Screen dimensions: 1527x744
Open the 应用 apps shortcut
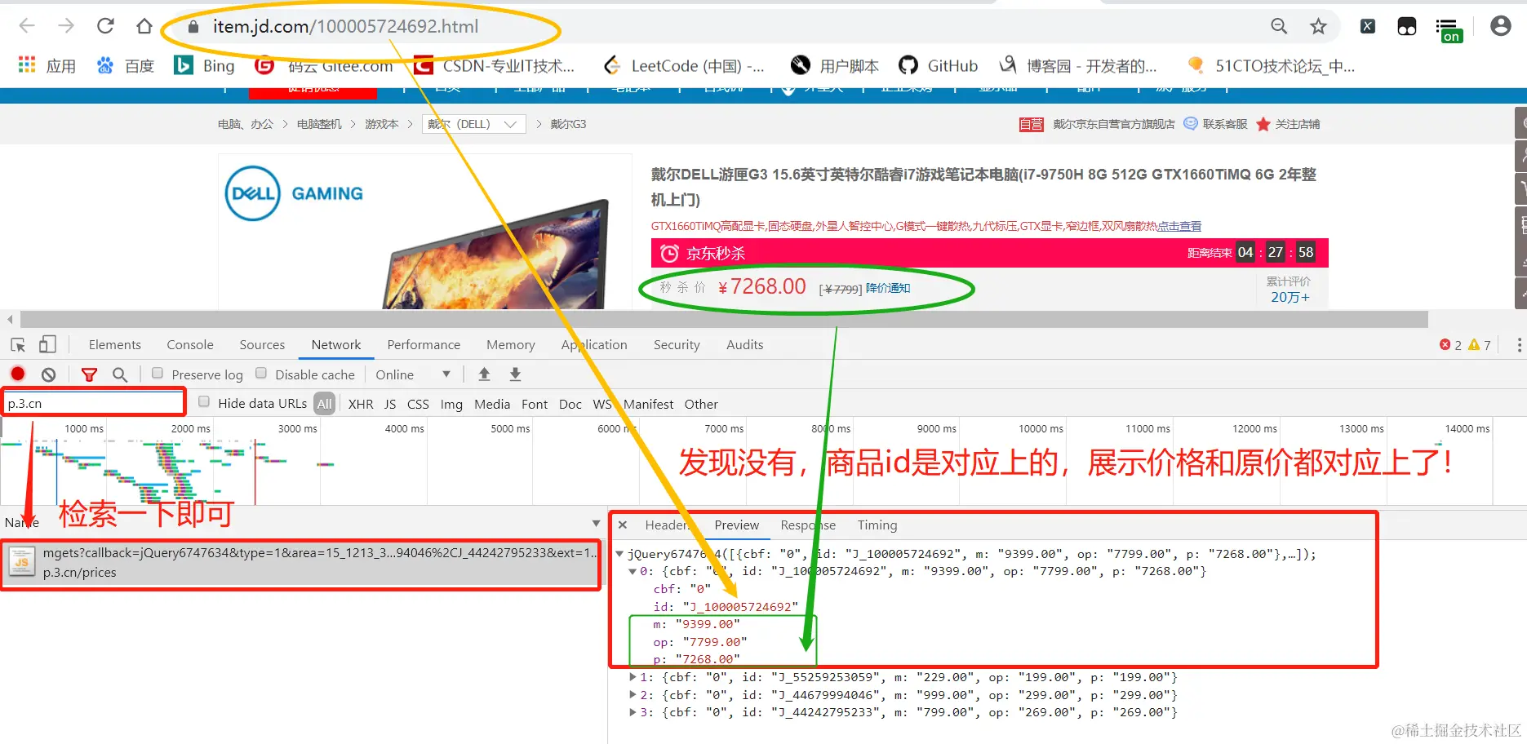pyautogui.click(x=47, y=66)
